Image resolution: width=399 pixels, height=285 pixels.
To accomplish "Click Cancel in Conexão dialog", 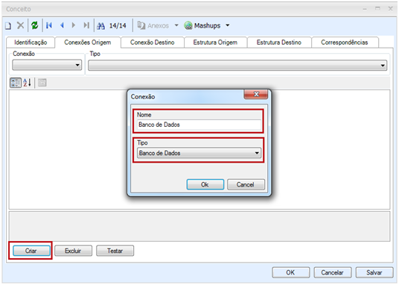I will [x=246, y=184].
